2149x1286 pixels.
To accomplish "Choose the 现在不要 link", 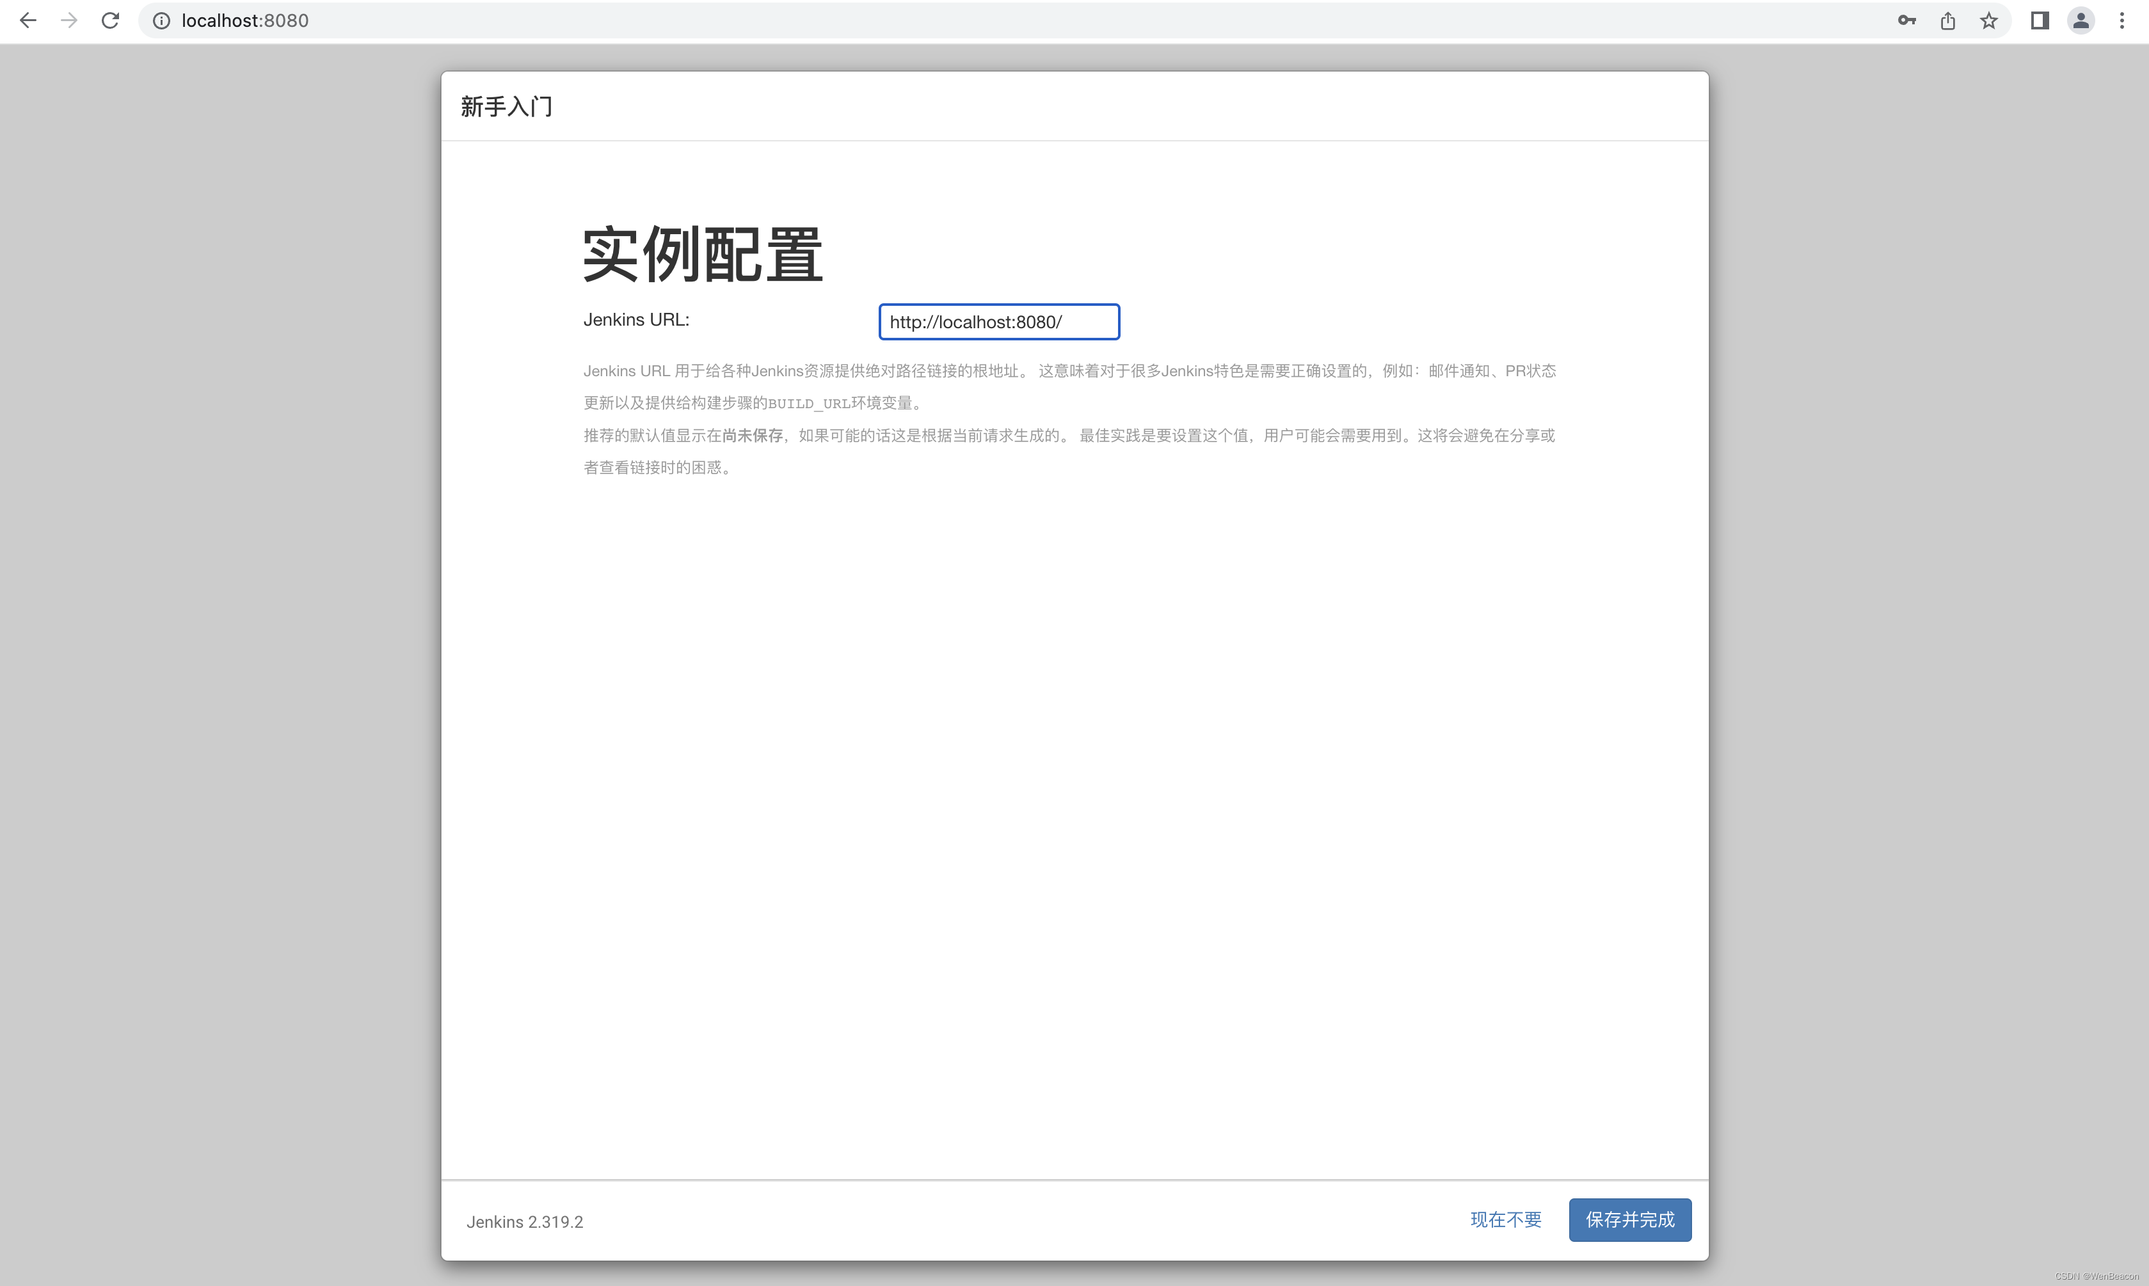I will (x=1505, y=1220).
